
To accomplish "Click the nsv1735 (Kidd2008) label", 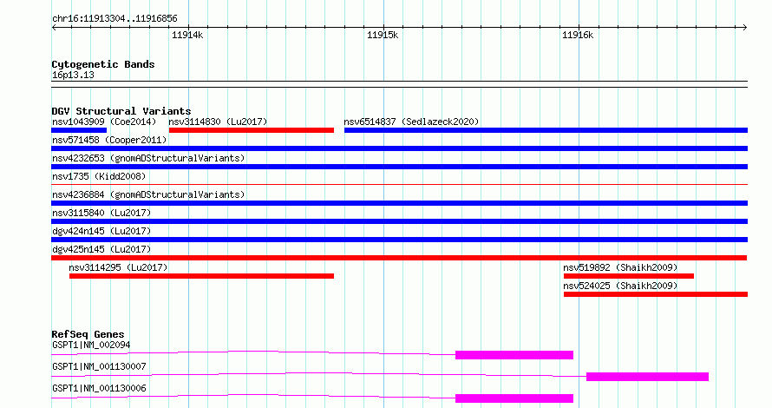I will pos(99,176).
